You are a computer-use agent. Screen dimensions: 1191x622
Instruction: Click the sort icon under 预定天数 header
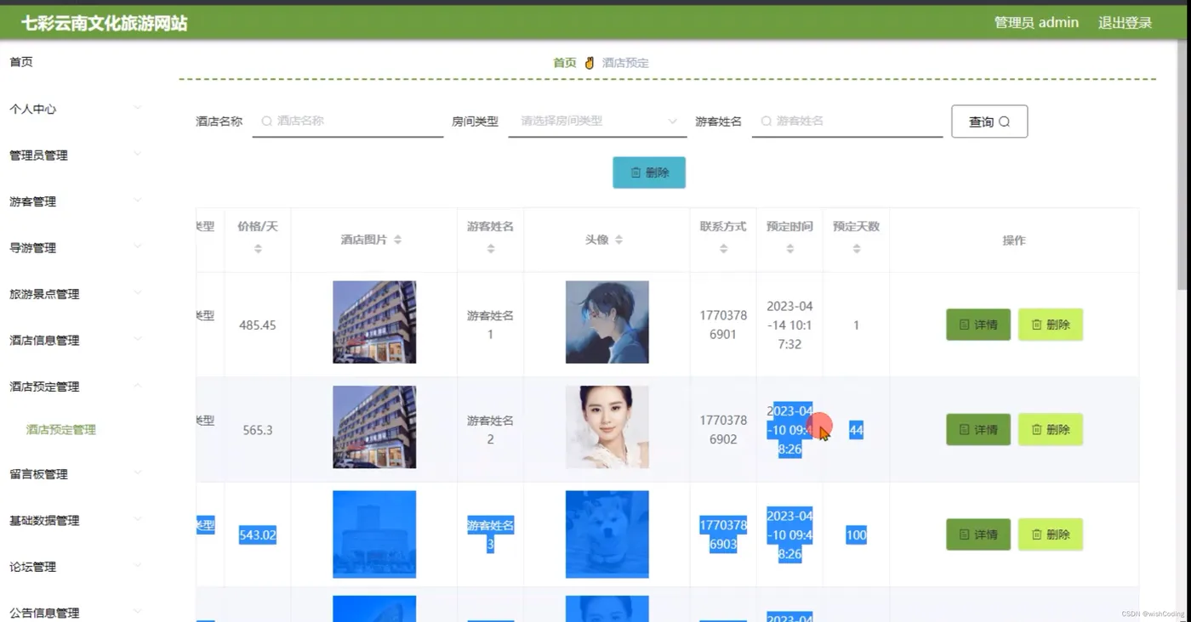point(856,249)
